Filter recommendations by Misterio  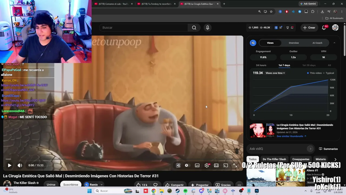pos(321,159)
